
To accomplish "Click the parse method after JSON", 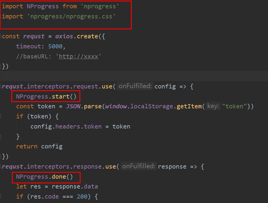I will (93, 107).
